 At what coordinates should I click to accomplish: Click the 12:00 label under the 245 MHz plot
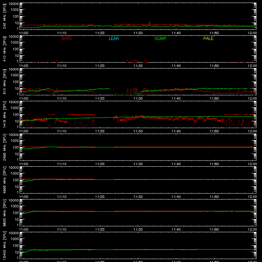(252, 33)
